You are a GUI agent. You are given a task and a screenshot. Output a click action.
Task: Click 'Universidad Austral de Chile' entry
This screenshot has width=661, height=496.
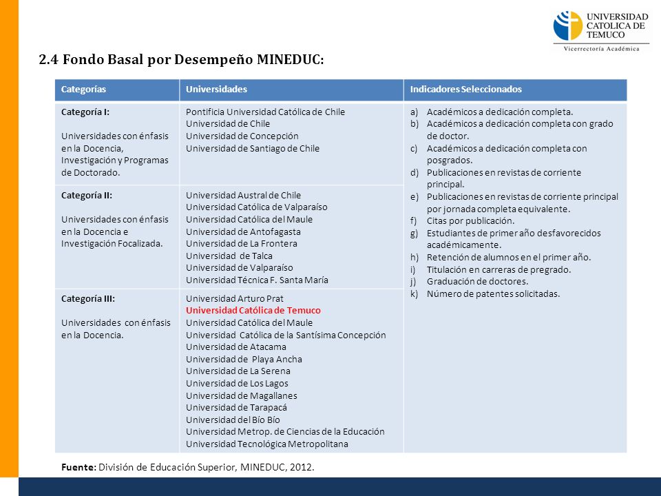click(x=243, y=195)
